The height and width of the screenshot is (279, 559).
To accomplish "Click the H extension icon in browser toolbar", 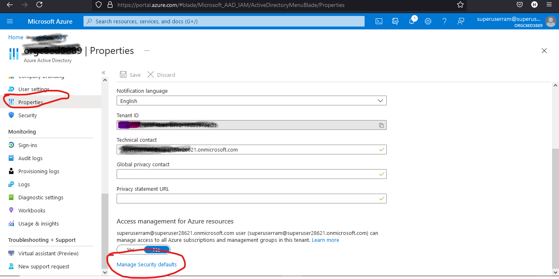I will coord(534,5).
